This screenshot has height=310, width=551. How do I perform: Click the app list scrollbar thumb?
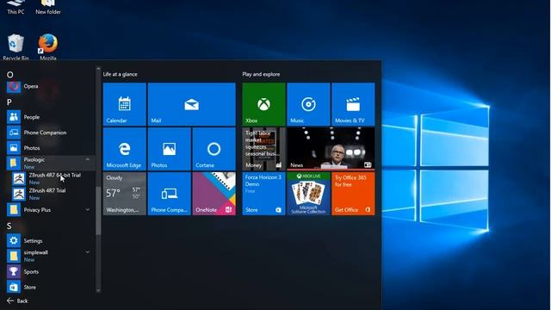(98, 211)
